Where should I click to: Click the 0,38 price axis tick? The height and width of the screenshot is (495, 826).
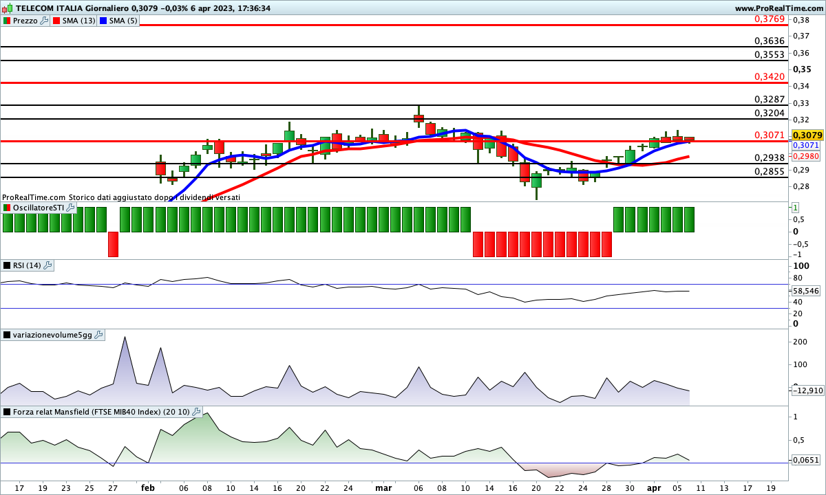[801, 20]
